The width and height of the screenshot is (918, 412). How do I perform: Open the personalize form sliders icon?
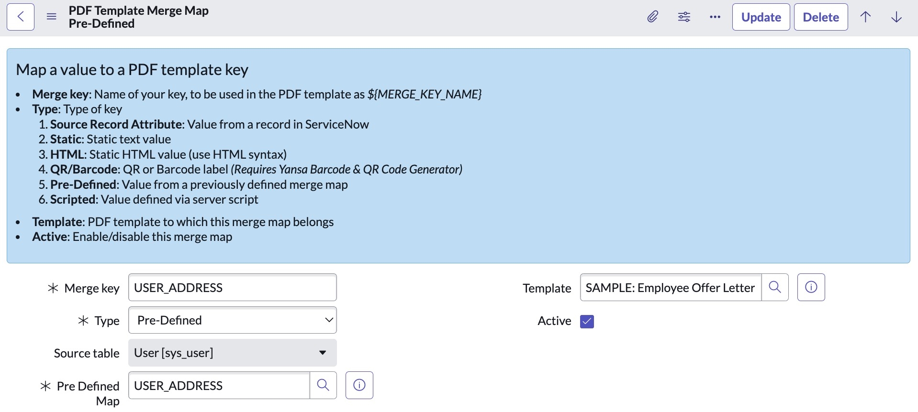click(684, 17)
